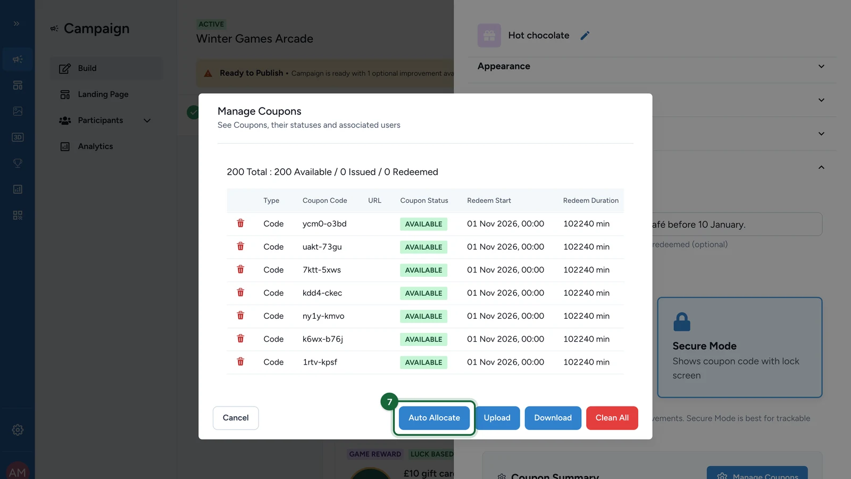Viewport: 851px width, 479px height.
Task: Expand the second collapsed section below Appearance
Action: point(821,100)
